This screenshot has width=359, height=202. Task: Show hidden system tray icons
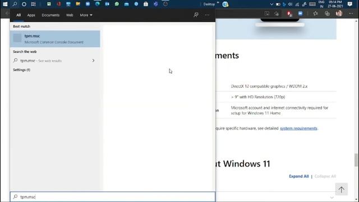tap(271, 4)
